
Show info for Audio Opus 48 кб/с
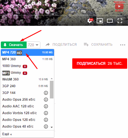coord(46,127)
